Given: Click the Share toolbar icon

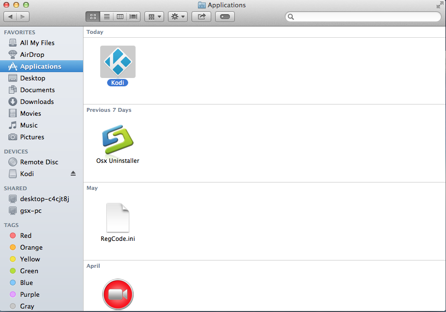Looking at the screenshot, I should (x=201, y=17).
